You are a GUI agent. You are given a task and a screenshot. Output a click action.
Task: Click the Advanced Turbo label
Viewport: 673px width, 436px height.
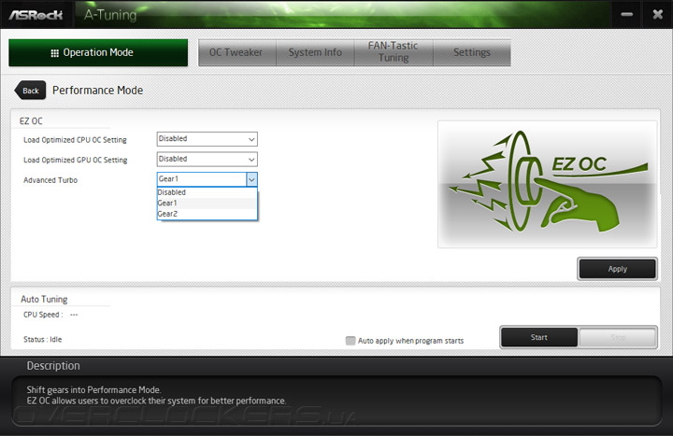coord(50,180)
